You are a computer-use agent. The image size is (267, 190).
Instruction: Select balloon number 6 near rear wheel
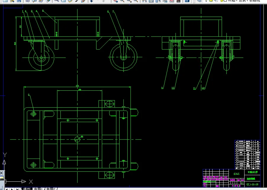pos(108,12)
